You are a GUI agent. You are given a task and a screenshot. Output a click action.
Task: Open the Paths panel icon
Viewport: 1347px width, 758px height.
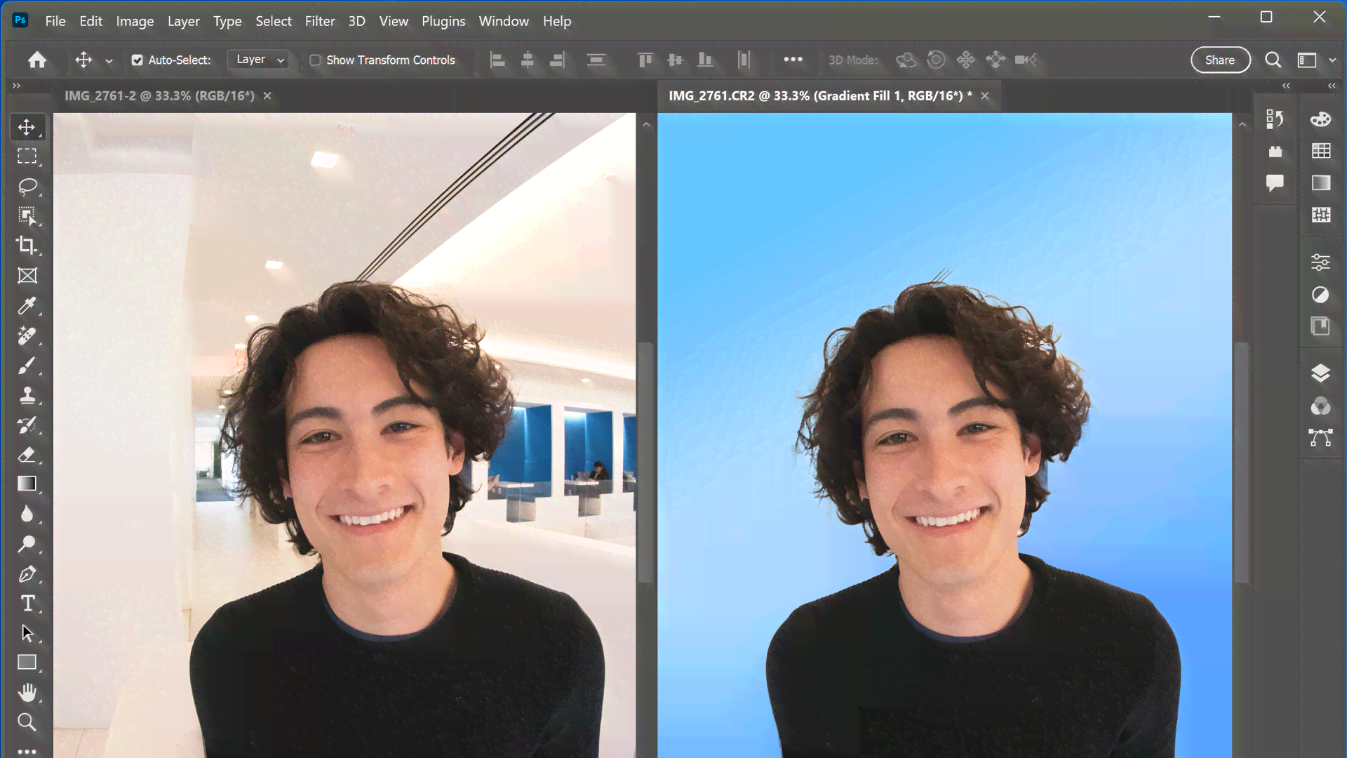tap(1320, 438)
